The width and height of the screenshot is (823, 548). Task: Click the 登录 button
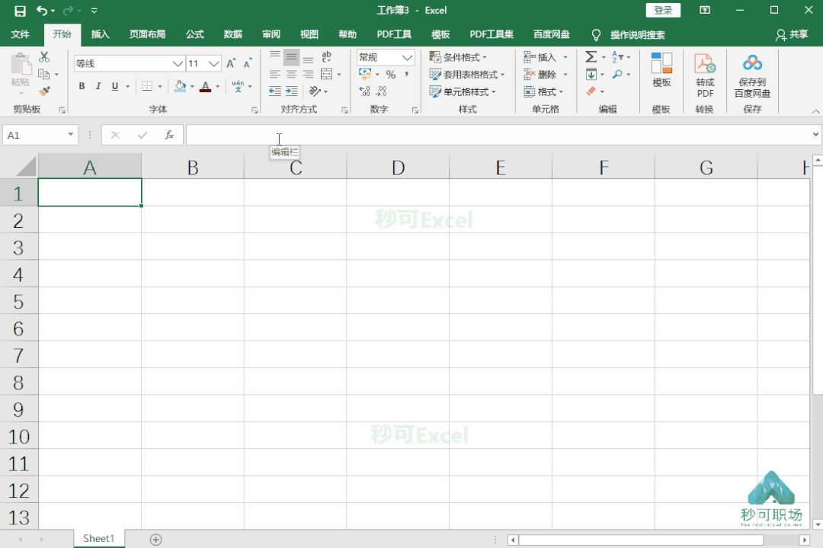click(x=662, y=10)
